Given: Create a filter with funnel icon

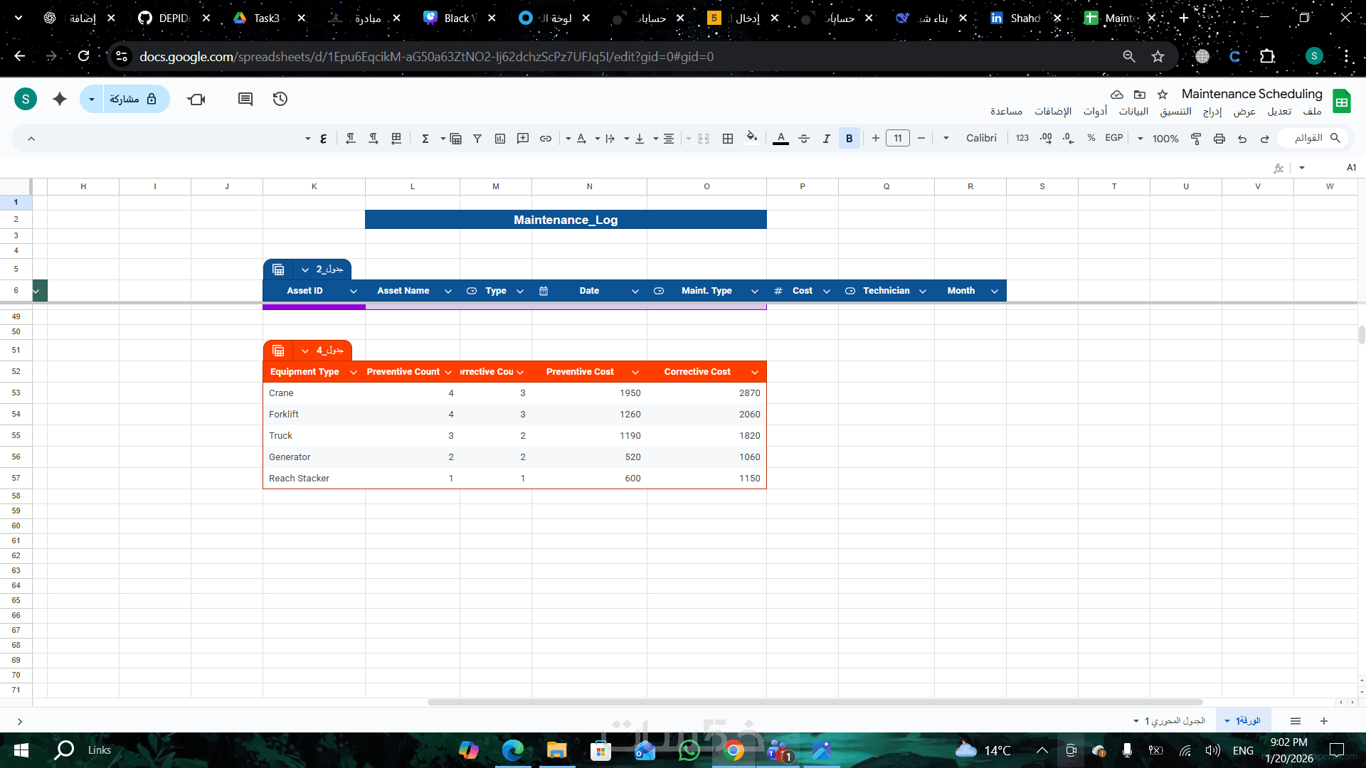Looking at the screenshot, I should 477,139.
